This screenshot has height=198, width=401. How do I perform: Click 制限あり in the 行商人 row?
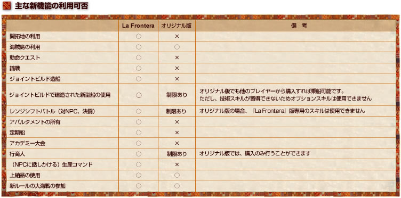pos(177,154)
